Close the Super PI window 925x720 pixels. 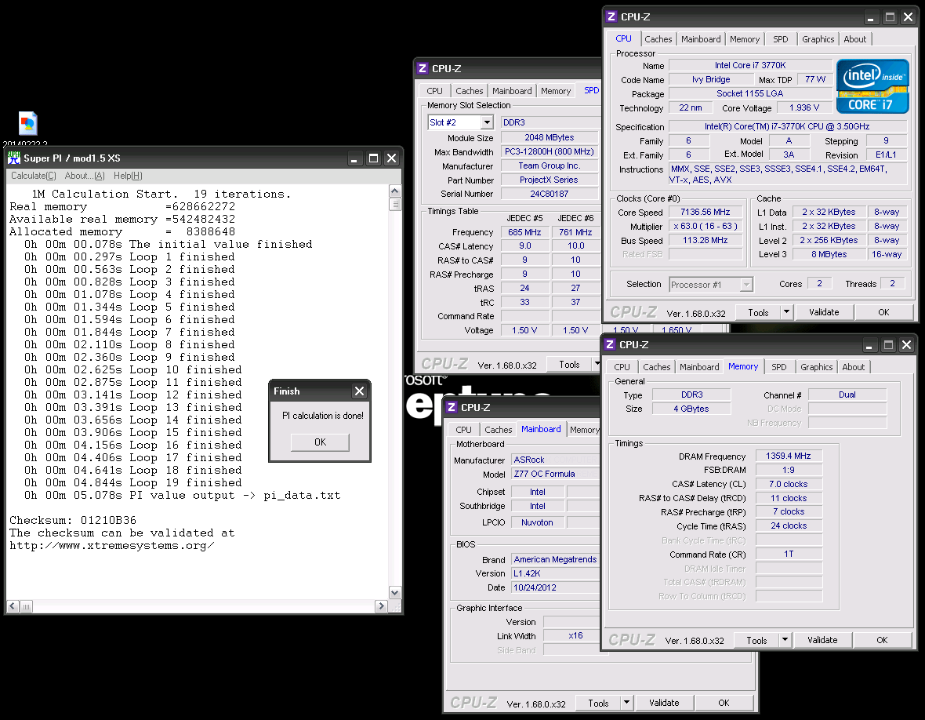point(391,158)
